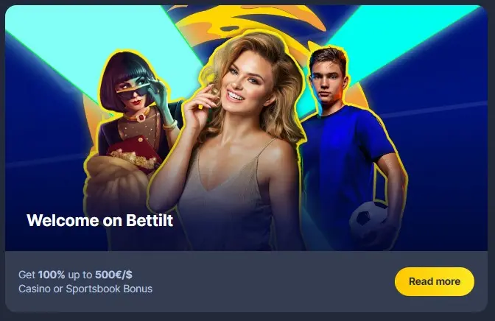495x321 pixels.
Task: Click the Welcome on Bettilt heading
Action: 99,220
